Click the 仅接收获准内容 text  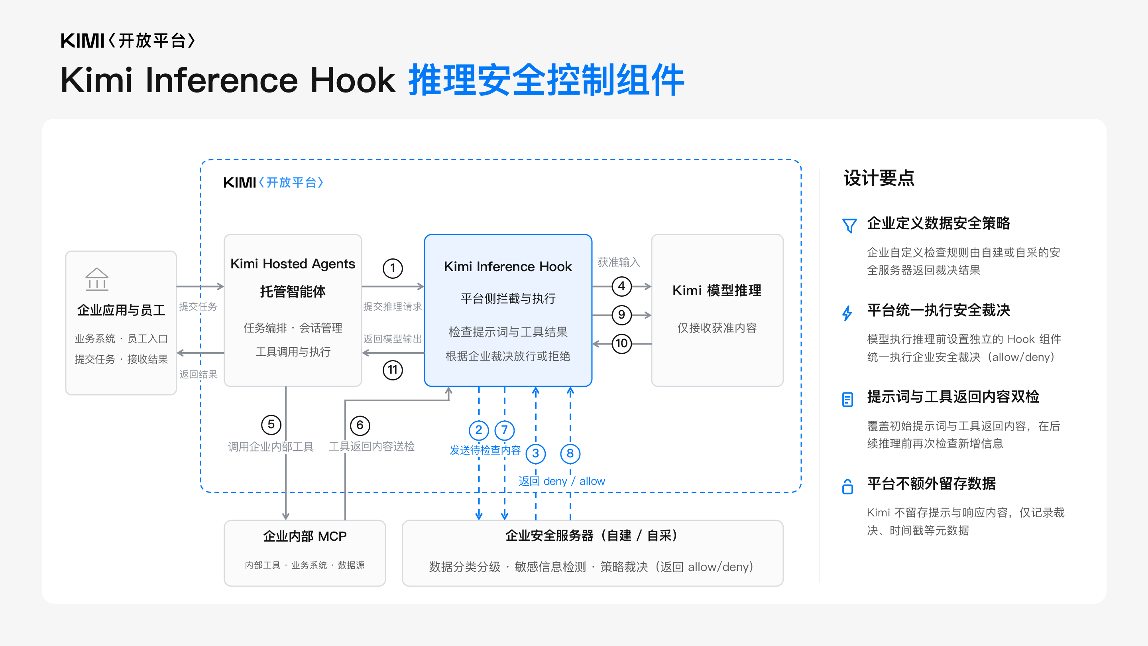(717, 328)
